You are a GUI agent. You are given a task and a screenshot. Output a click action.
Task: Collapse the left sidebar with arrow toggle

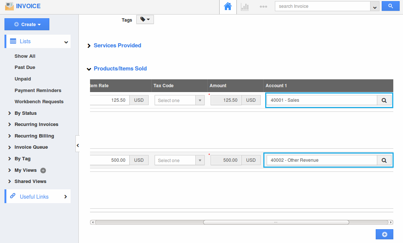[x=78, y=145]
